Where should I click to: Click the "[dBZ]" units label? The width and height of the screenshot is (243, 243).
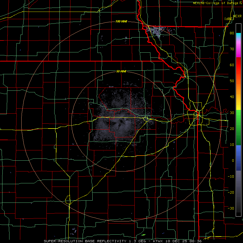tap(229, 19)
